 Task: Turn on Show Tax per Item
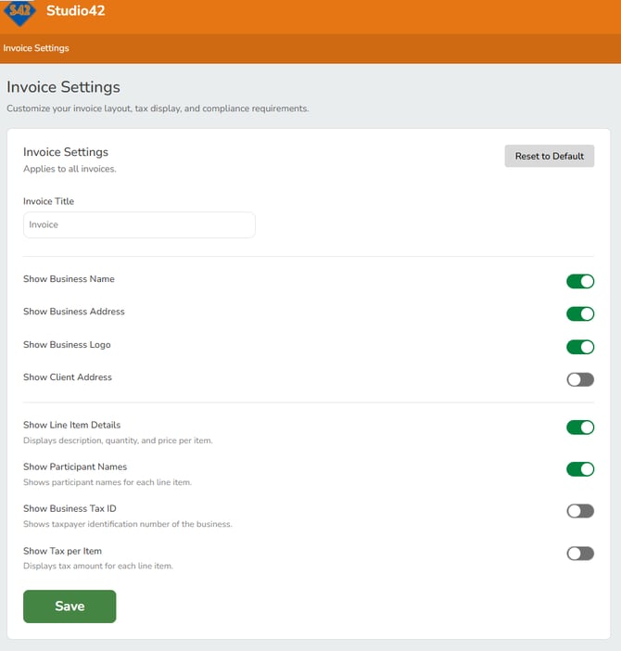pyautogui.click(x=579, y=554)
